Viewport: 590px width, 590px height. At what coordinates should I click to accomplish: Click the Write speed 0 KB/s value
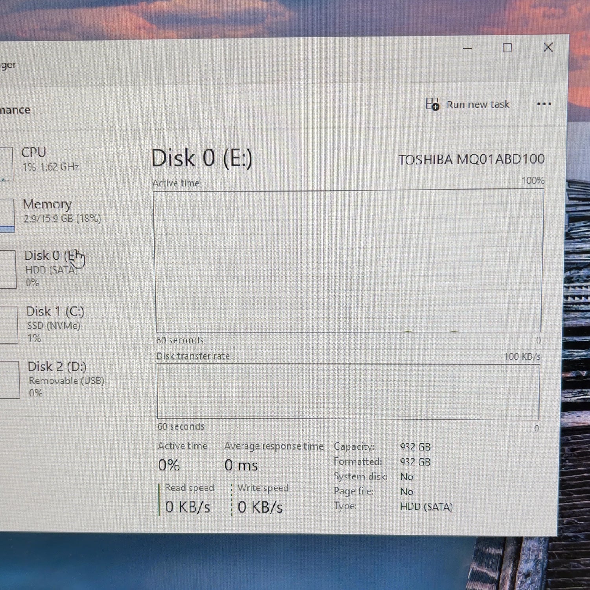pos(260,507)
